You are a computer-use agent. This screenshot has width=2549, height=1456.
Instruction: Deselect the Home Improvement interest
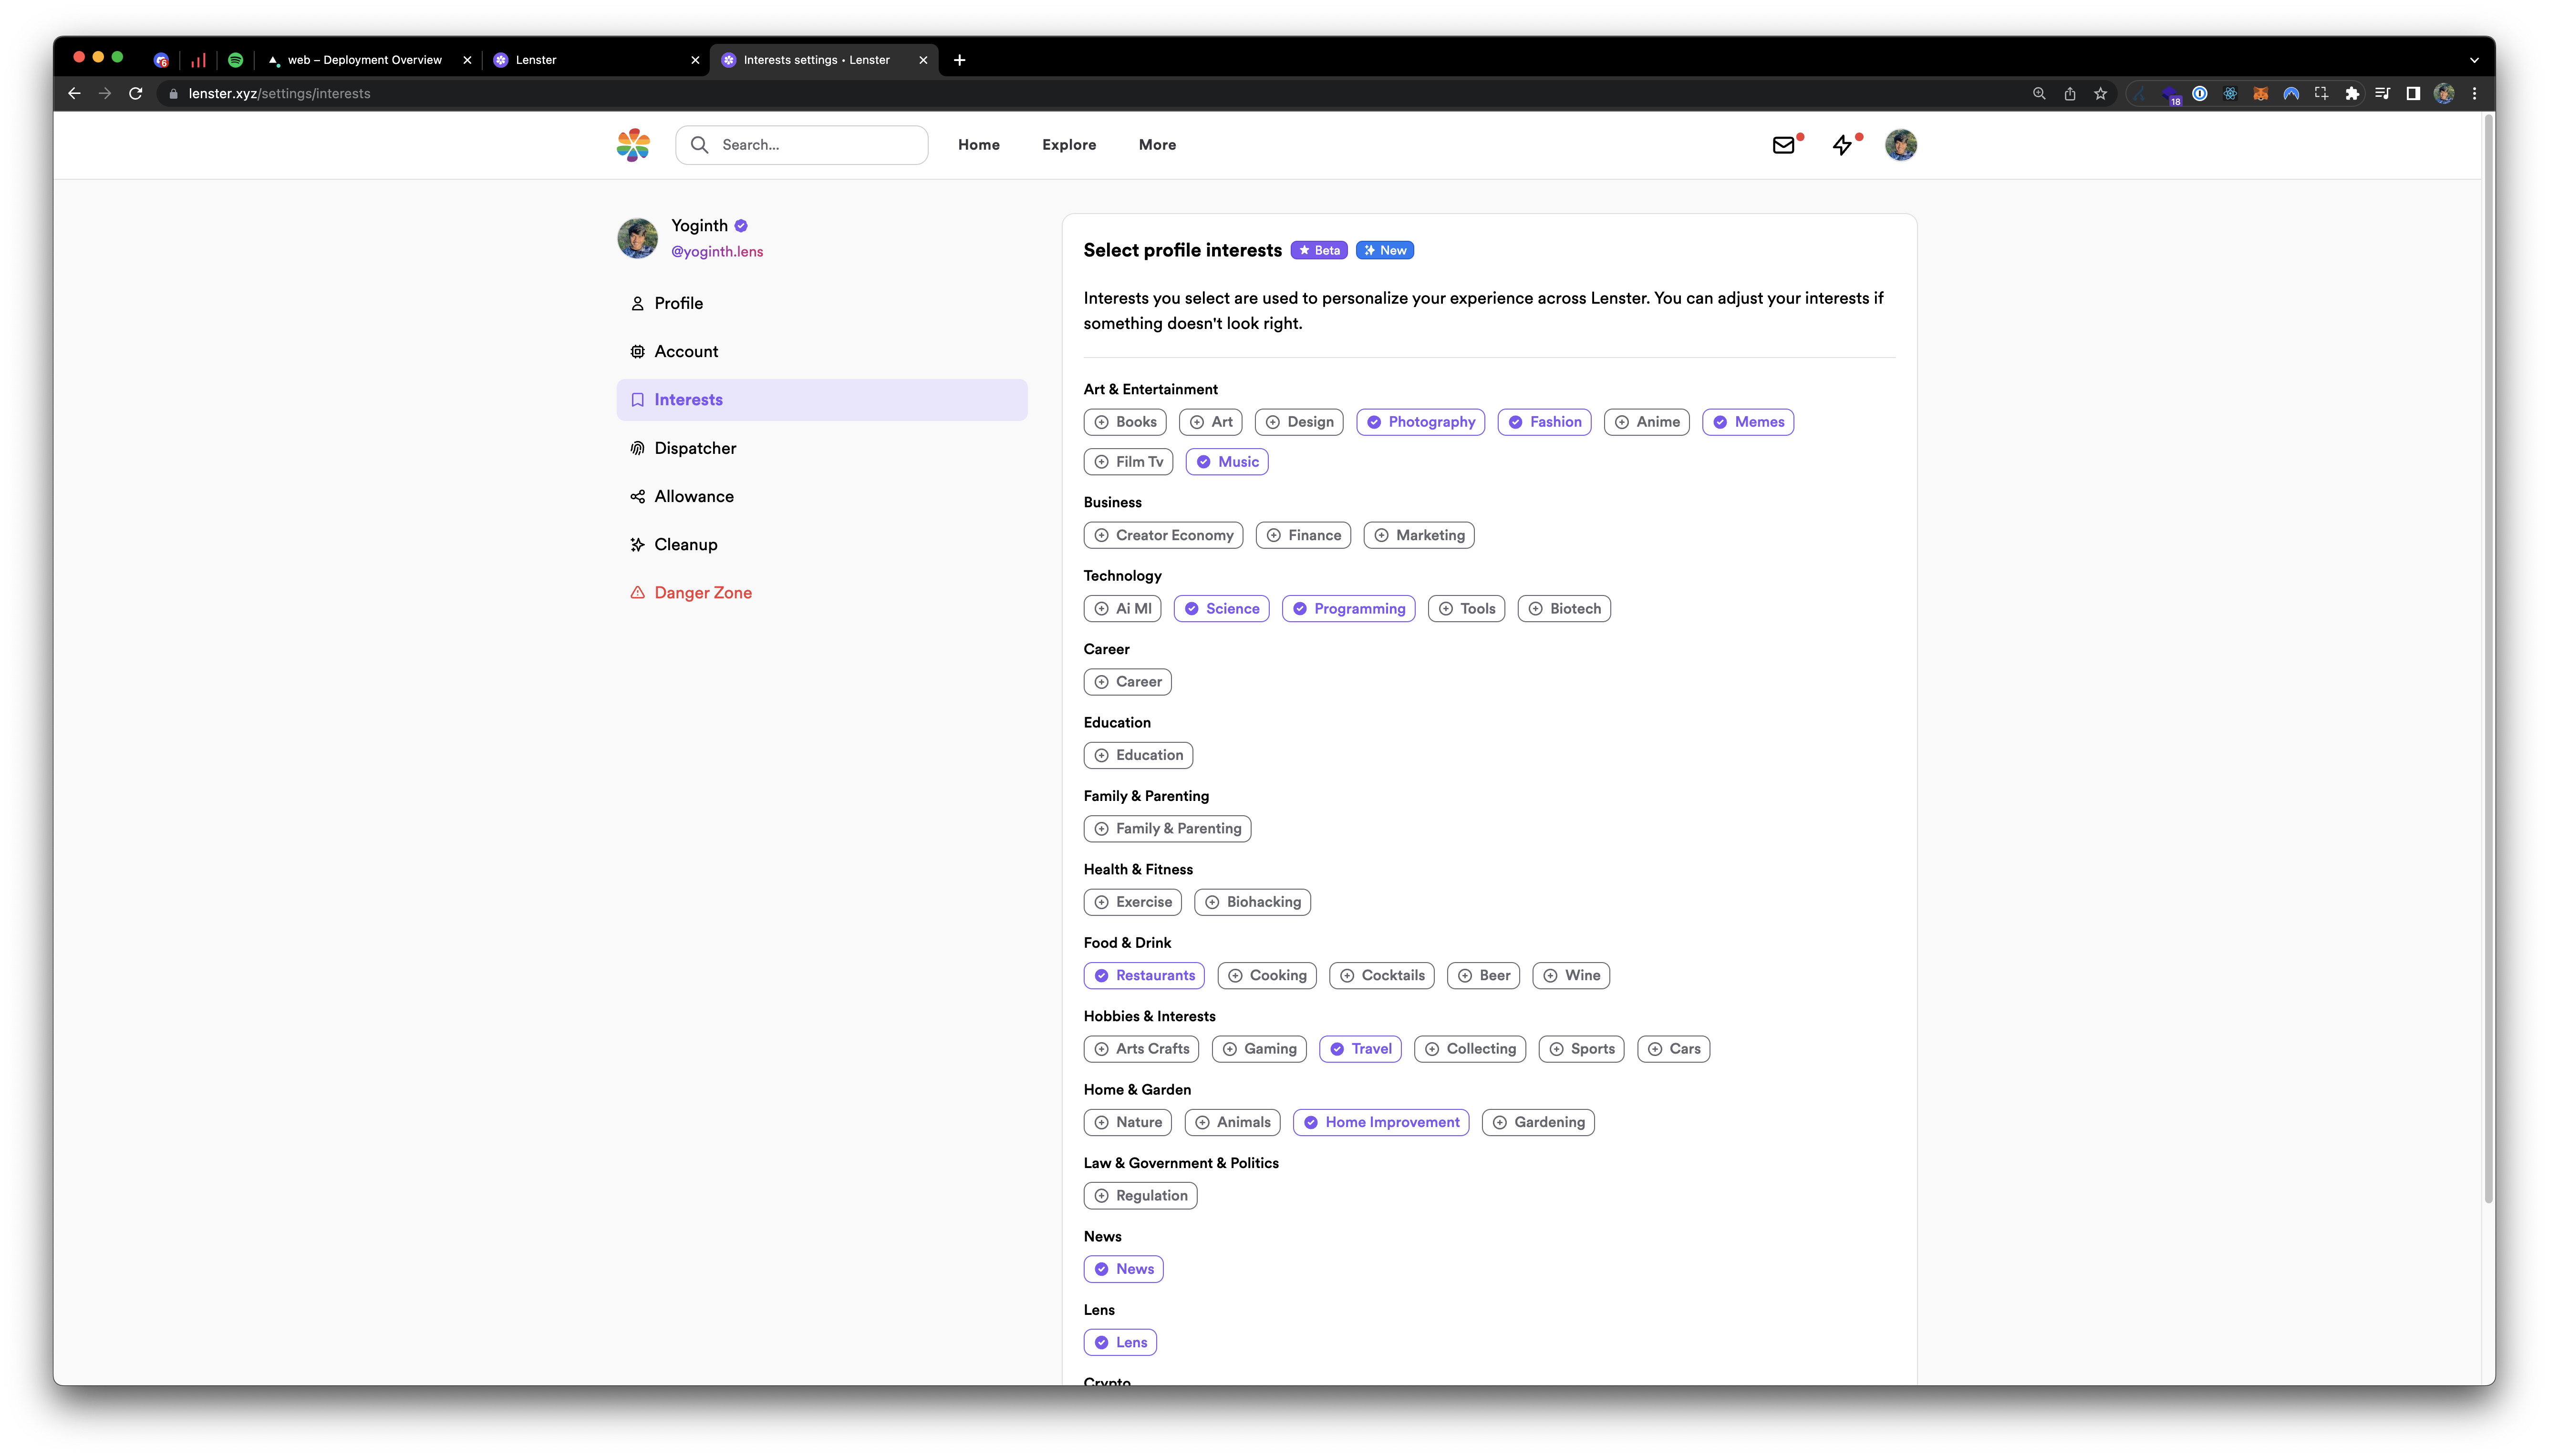tap(1380, 1122)
